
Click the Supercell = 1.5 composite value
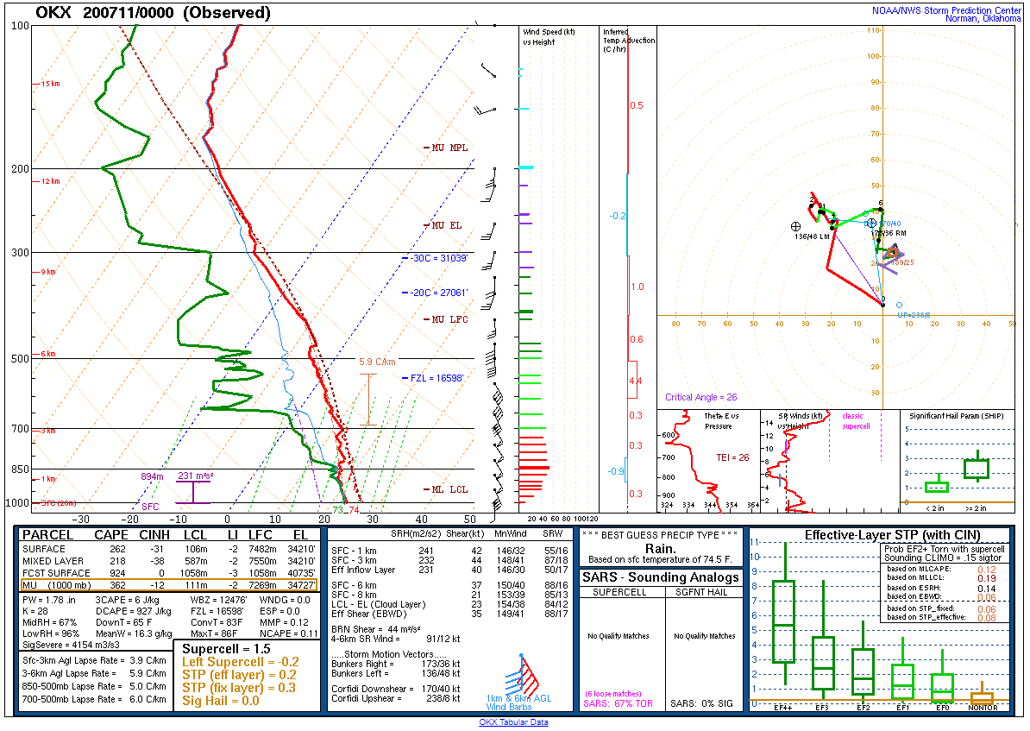[x=226, y=649]
